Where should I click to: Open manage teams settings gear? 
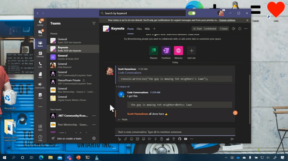click(x=94, y=138)
